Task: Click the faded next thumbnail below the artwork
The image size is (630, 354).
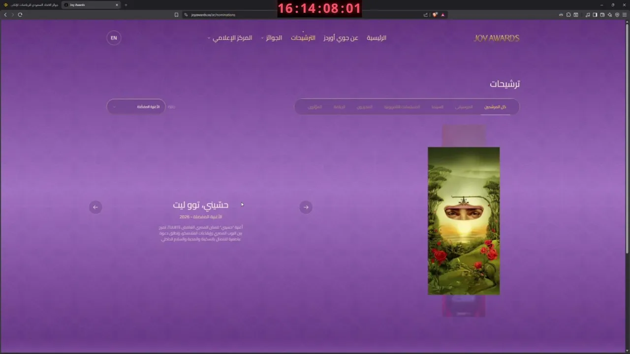Action: pos(464,306)
